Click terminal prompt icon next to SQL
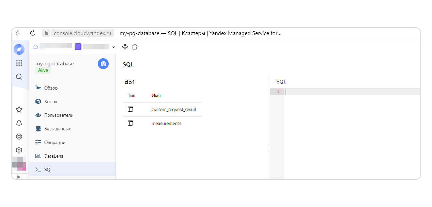432x207 pixels. (38, 170)
